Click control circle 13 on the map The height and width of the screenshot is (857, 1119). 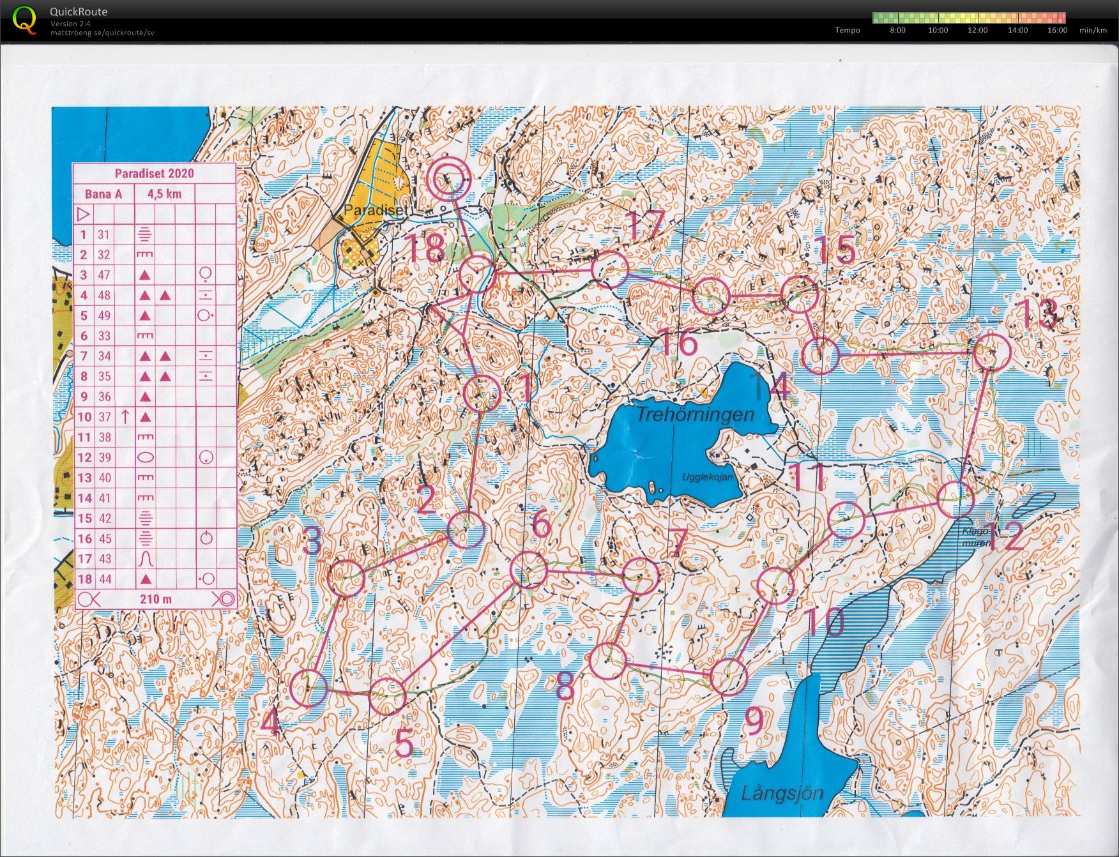click(992, 351)
